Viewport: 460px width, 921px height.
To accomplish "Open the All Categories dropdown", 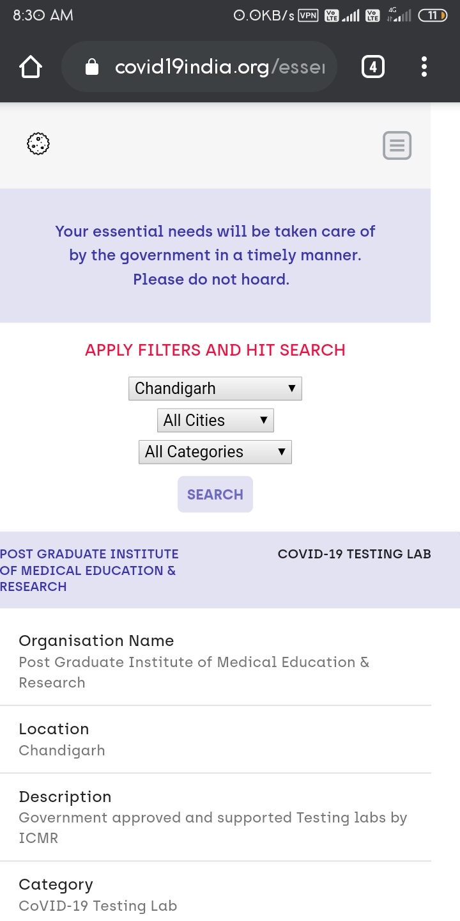I will (x=215, y=452).
